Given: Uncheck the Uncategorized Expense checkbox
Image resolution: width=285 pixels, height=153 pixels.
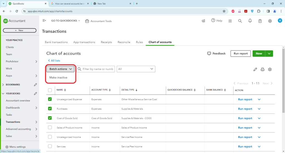Looking at the screenshot, I should pos(50,99).
